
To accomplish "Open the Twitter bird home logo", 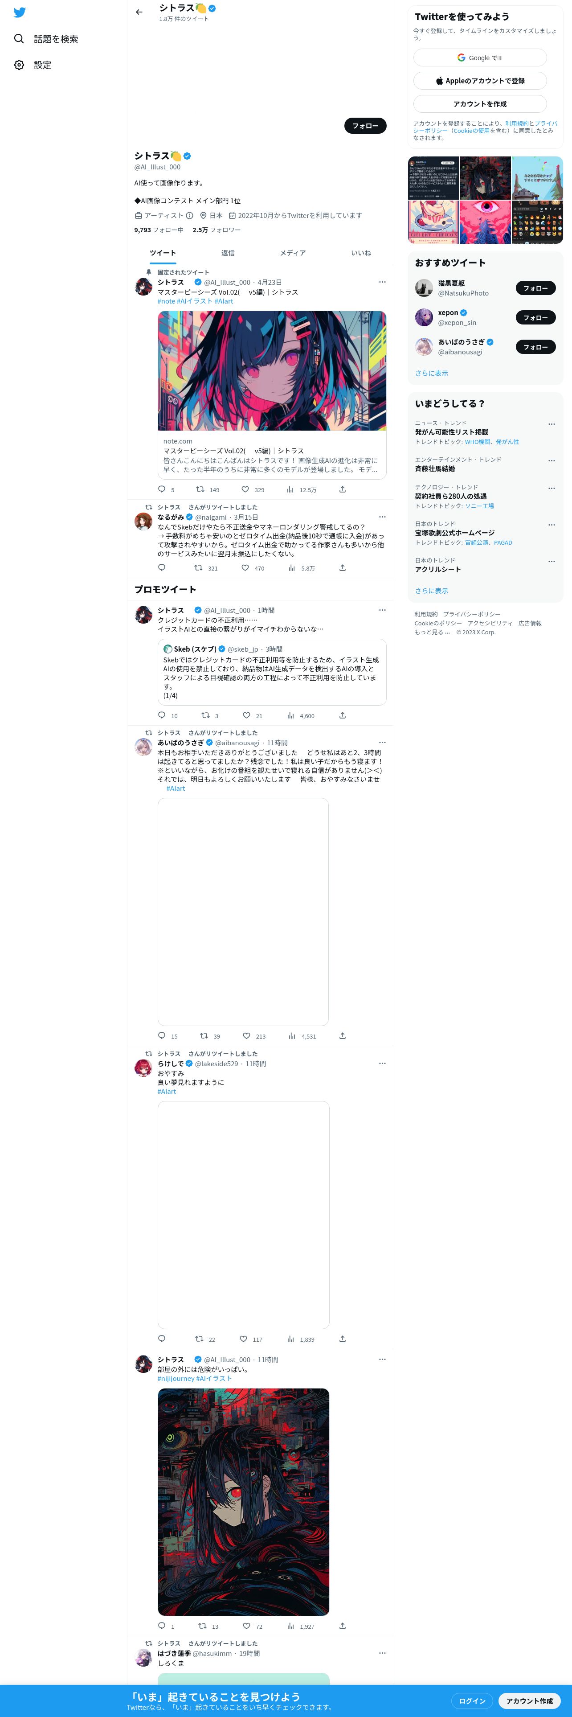I will point(20,12).
